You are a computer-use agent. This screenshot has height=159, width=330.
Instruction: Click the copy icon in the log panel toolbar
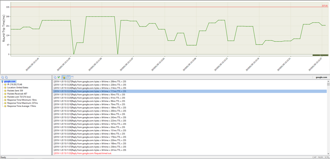[55, 77]
